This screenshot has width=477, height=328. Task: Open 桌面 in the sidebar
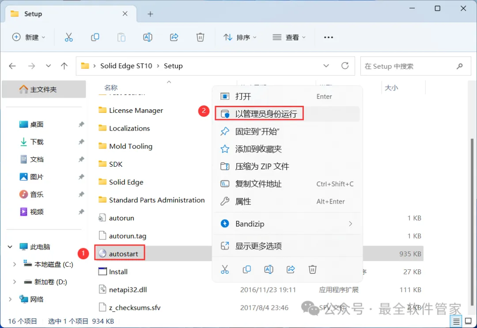tap(37, 124)
